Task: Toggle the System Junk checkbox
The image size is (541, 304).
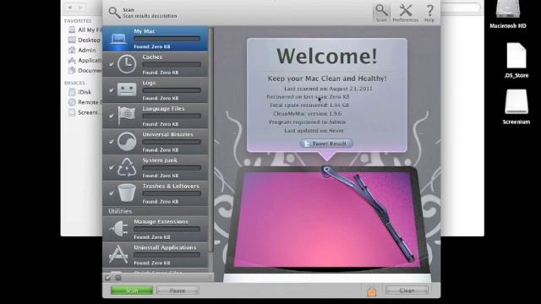Action: point(111,167)
